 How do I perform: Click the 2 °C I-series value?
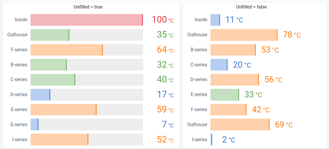pyautogui.click(x=229, y=140)
